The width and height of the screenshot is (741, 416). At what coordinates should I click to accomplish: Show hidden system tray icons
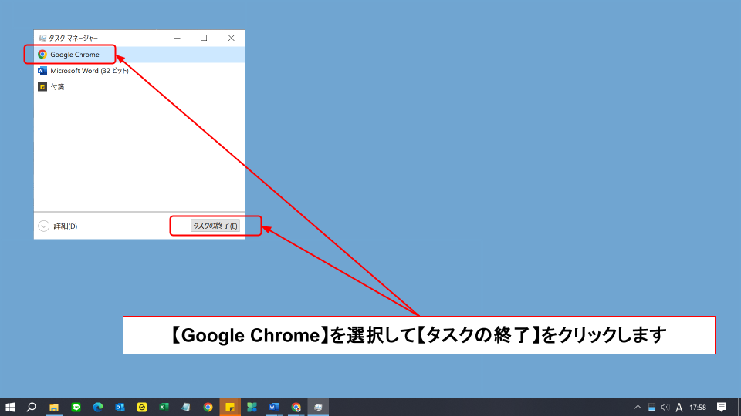[638, 407]
